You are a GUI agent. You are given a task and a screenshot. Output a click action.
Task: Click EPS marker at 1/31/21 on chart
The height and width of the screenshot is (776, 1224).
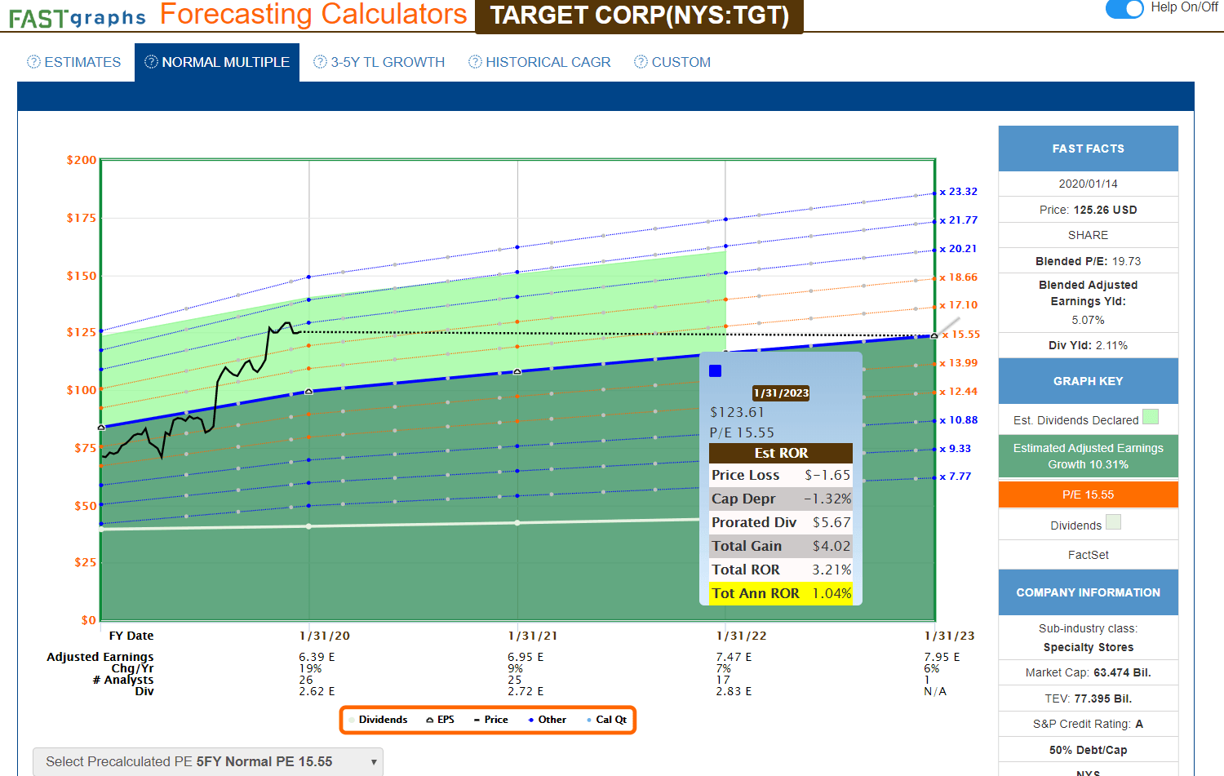point(517,371)
